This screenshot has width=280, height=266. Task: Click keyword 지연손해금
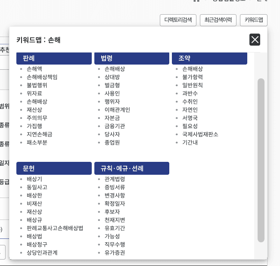(40, 134)
